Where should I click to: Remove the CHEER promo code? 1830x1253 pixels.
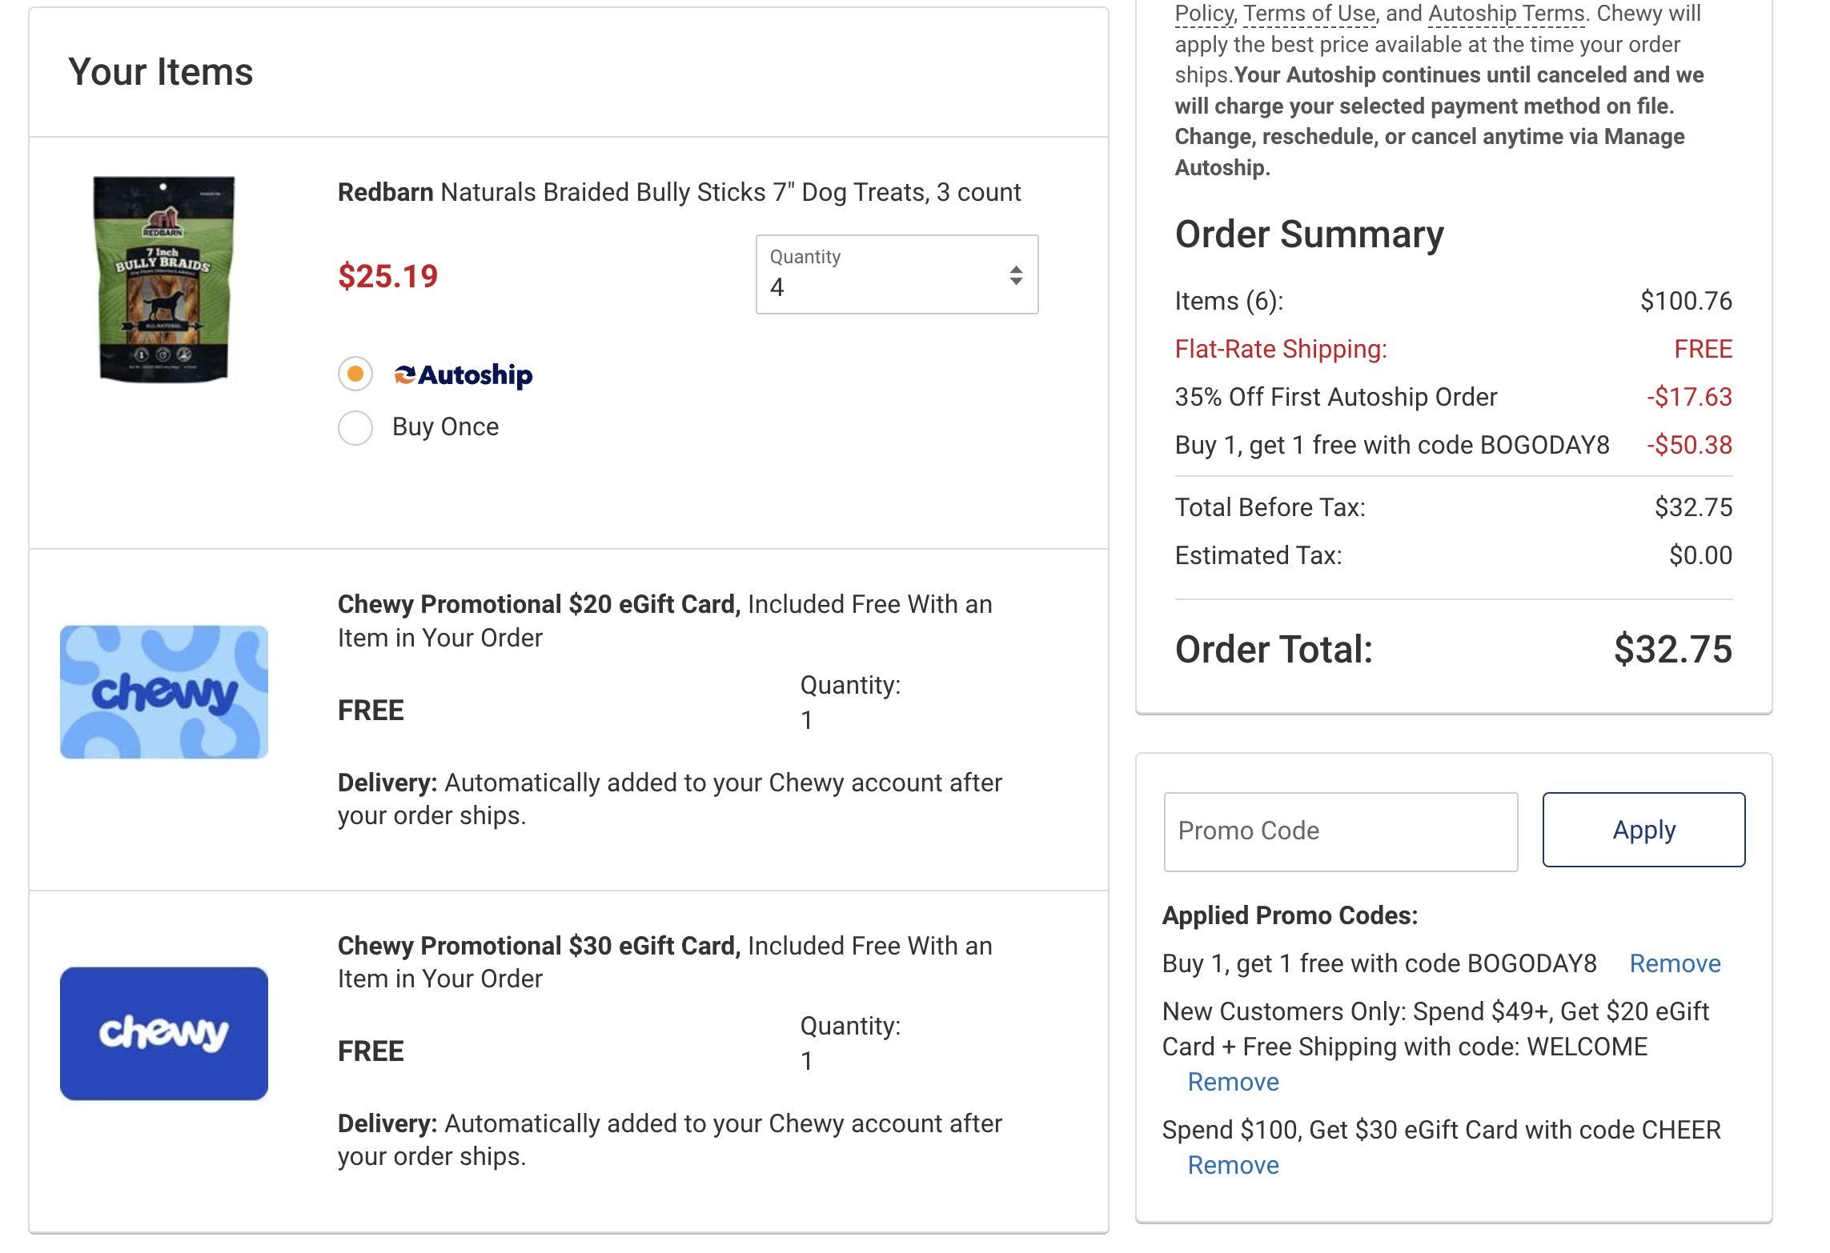1233,1165
